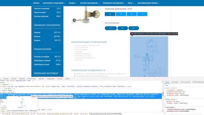Screen dimensions: 204x115
Task: Select the aside.shop-sidebar-vertical breadcrumb
Action: click(x=60, y=114)
